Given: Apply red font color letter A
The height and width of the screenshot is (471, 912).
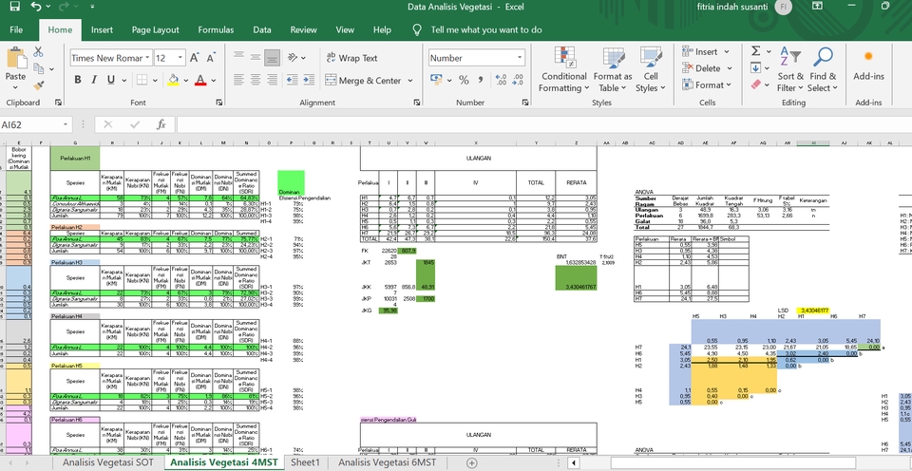Looking at the screenshot, I should click(200, 81).
